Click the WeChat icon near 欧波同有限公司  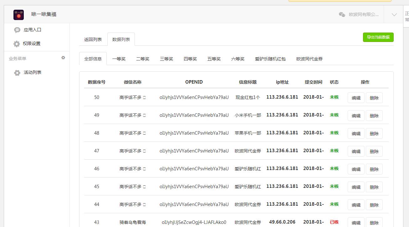click(342, 14)
